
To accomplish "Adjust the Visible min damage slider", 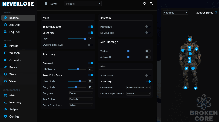I will [x=135, y=51].
